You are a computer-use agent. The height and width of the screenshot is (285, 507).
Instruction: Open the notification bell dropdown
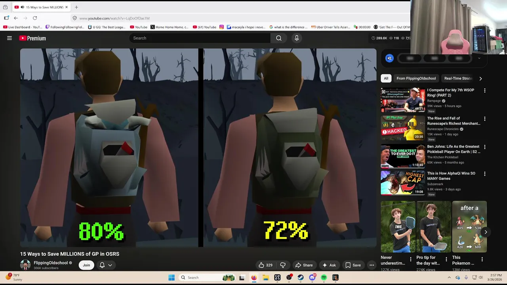click(x=106, y=265)
